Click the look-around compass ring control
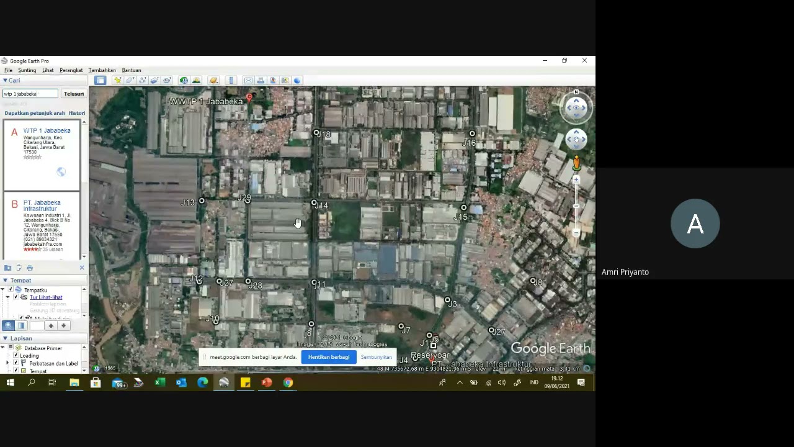The height and width of the screenshot is (447, 794). pos(576,108)
